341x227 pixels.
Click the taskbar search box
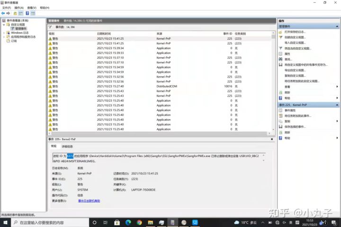pyautogui.click(x=50, y=222)
